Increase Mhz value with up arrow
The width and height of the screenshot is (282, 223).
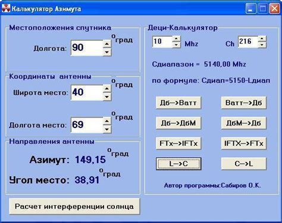[x=177, y=39]
